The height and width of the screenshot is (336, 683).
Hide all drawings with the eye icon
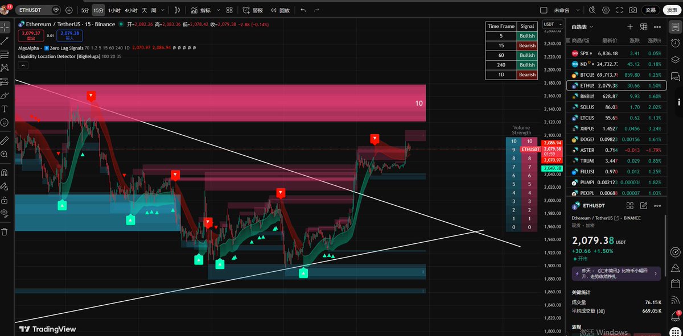point(5,213)
